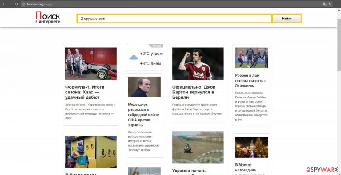Viewport: 341px width, 175px height.
Task: Open Медведчук гибридной войне article headline
Action: pos(143,115)
